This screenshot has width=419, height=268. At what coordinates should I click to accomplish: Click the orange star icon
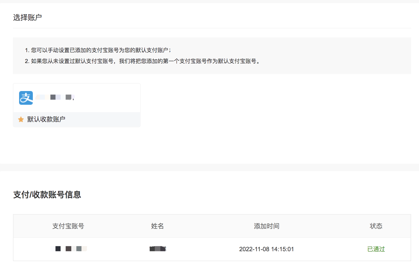(x=21, y=120)
